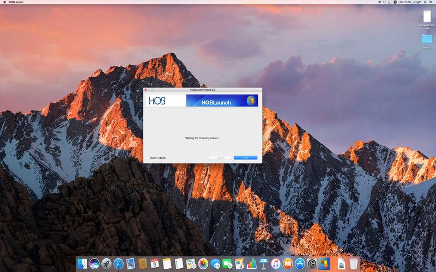The width and height of the screenshot is (436, 272).
Task: Click the HOBLaunch Version 2.6 title bar
Action: [202, 90]
